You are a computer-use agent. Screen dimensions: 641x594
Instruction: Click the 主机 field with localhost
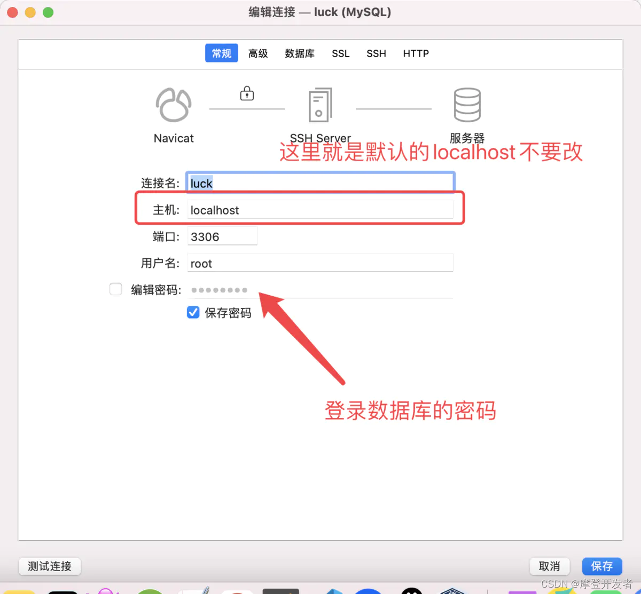320,209
